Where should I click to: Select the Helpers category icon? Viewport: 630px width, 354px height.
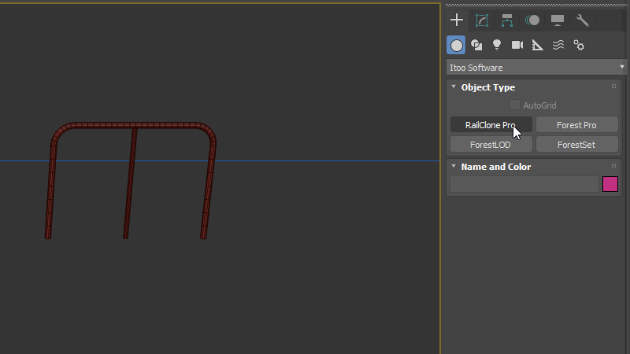coord(538,45)
